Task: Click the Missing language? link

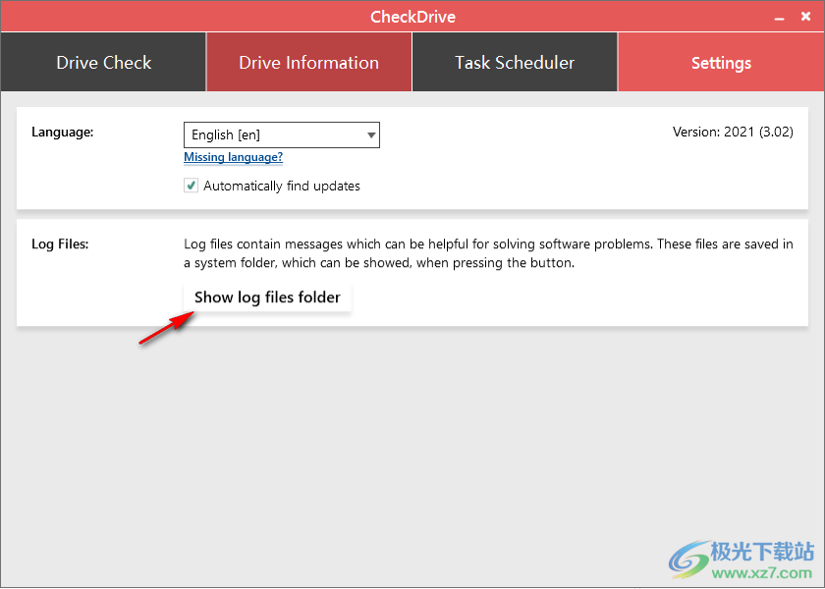Action: [x=233, y=157]
